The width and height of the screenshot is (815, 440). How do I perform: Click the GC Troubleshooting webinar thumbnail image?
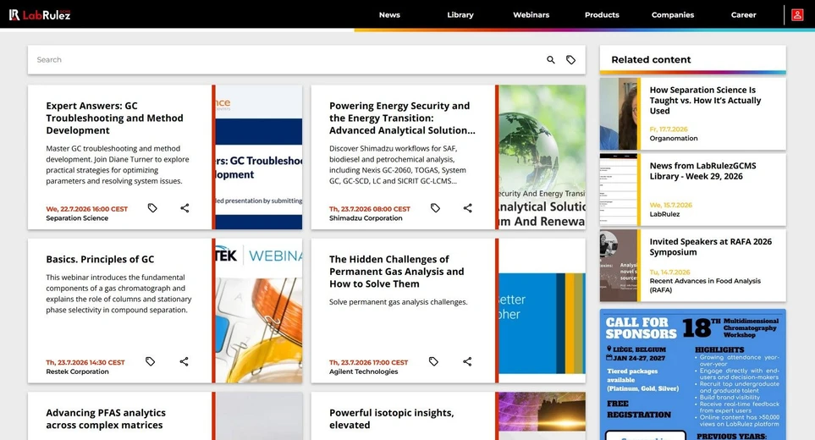click(x=258, y=157)
